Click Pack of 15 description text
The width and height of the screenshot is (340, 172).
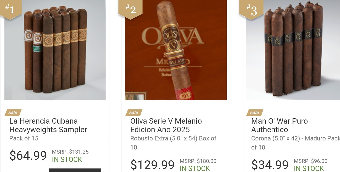click(24, 138)
